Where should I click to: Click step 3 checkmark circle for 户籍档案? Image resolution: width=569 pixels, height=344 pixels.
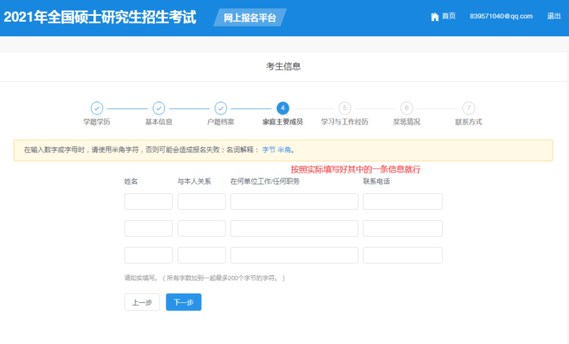point(221,108)
